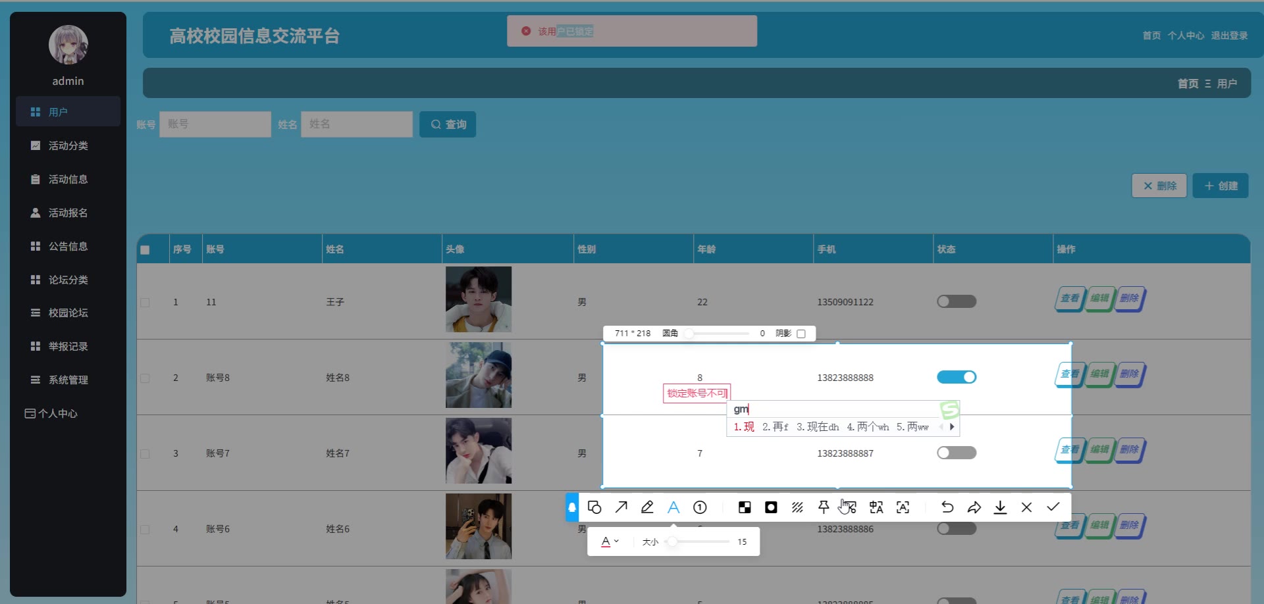The width and height of the screenshot is (1264, 604).
Task: Click 个人中心 link in the top bar
Action: coord(1186,36)
